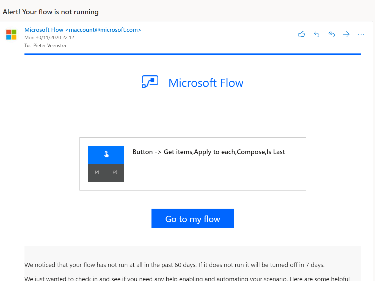The width and height of the screenshot is (375, 281).
Task: Click the Go to my flow button
Action: coord(192,218)
